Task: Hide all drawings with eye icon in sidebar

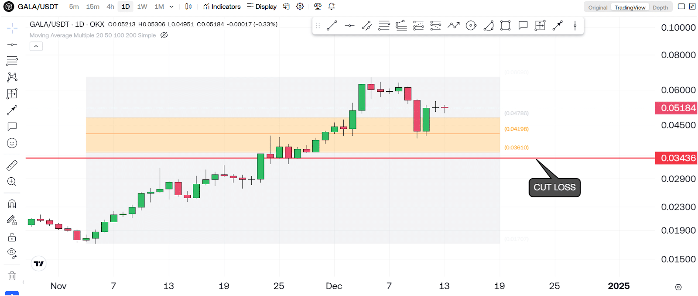Action: (x=12, y=253)
